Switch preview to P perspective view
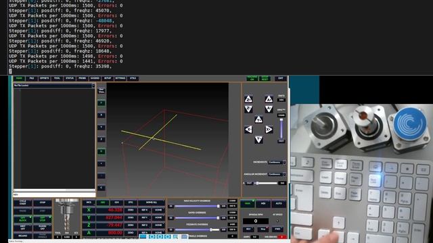The image size is (433, 243). point(101,103)
